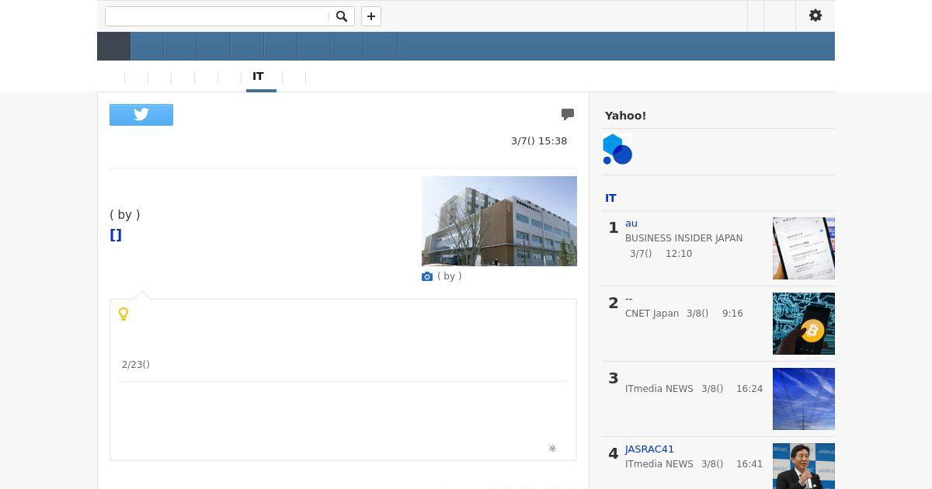Click the blue hexagon logo under Yahoo!
This screenshot has width=932, height=489.
(617, 149)
